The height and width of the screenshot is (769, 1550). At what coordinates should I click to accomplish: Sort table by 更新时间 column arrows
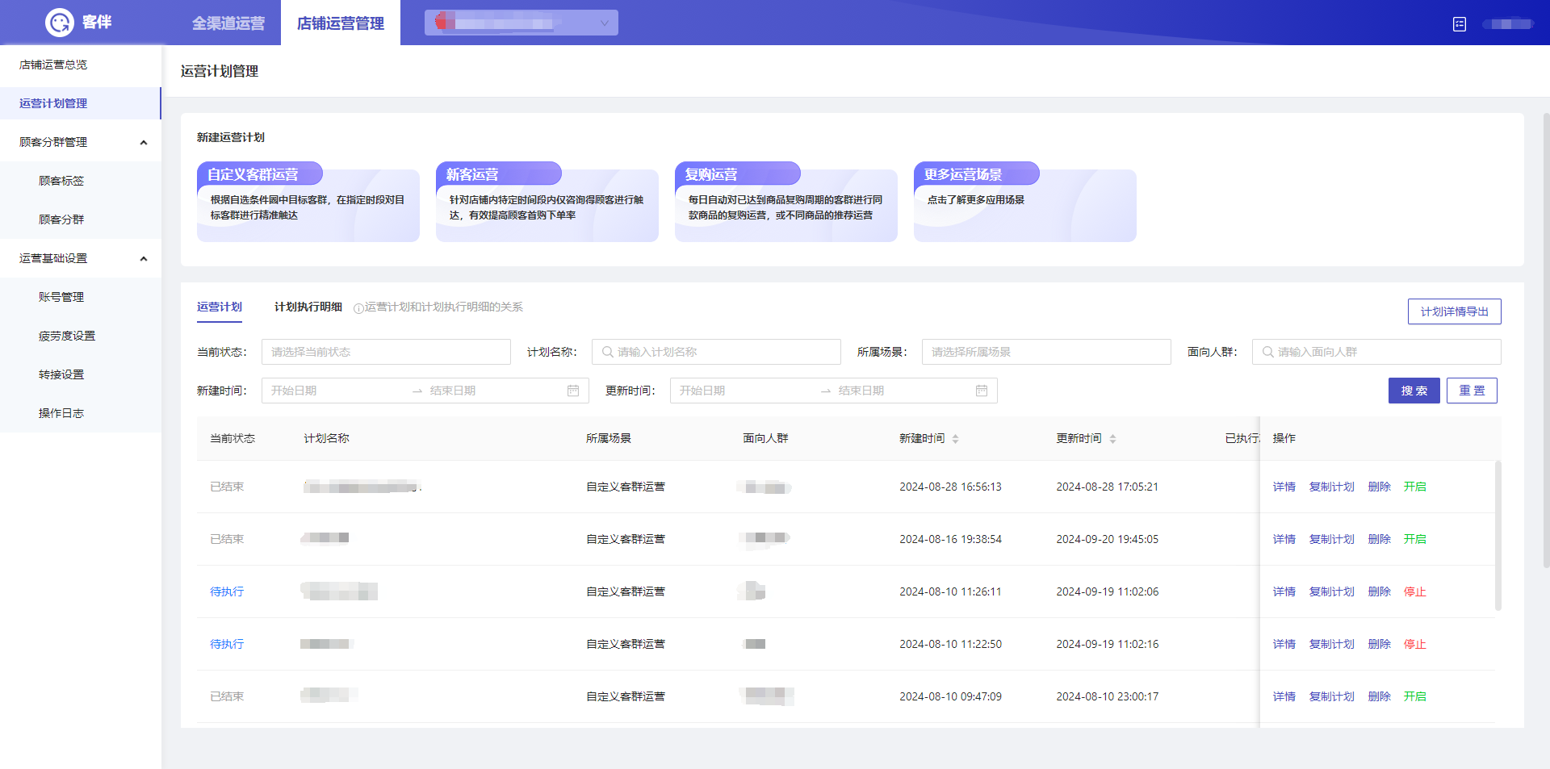tap(1112, 439)
